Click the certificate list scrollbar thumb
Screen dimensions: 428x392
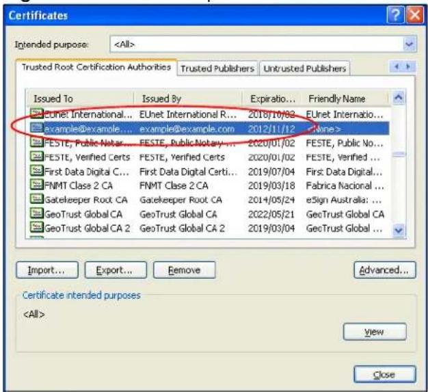point(399,155)
